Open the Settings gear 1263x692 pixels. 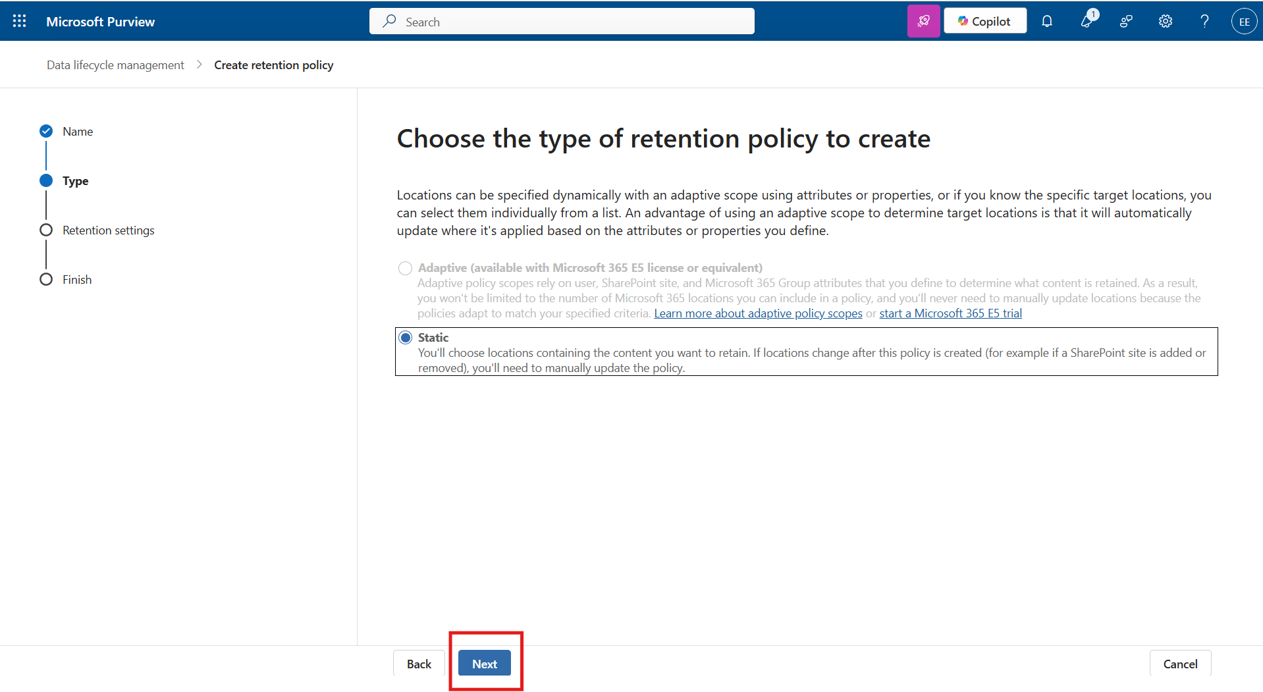pyautogui.click(x=1165, y=21)
